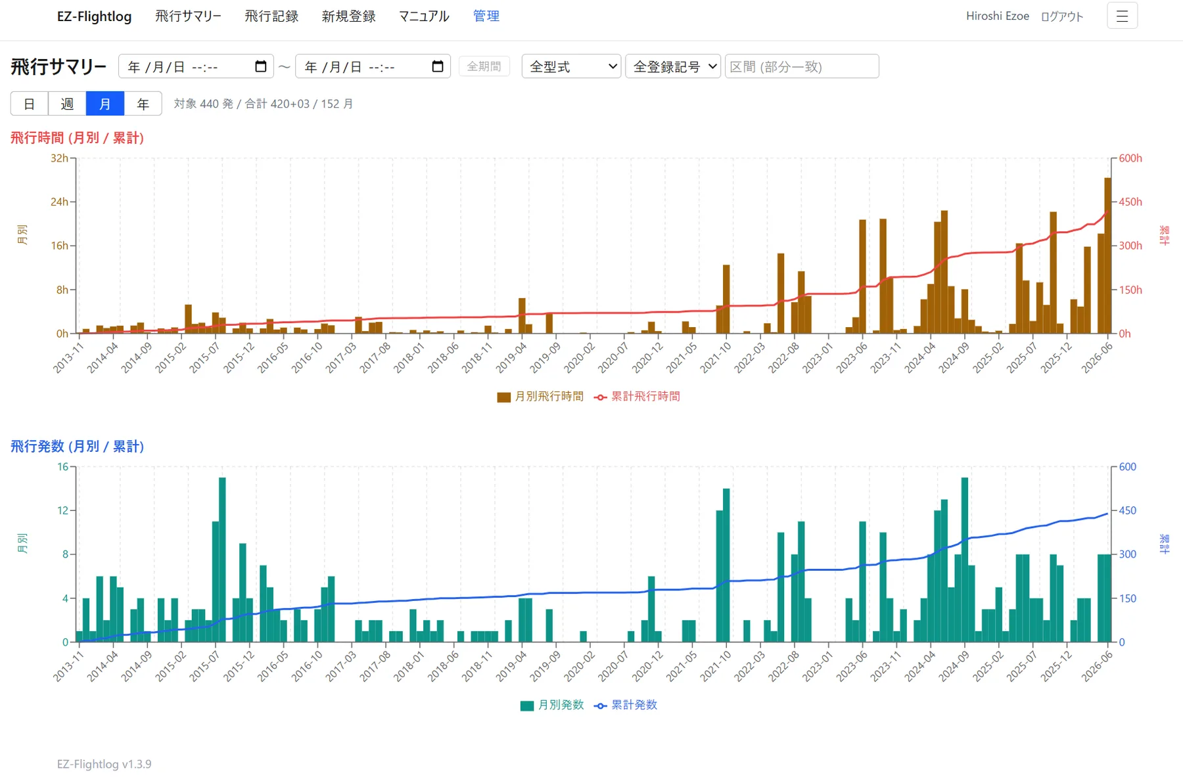Click the start date input field
Image resolution: width=1183 pixels, height=777 pixels.
pos(197,66)
